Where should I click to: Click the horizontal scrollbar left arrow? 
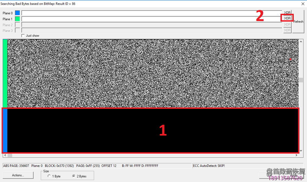coord(5,155)
